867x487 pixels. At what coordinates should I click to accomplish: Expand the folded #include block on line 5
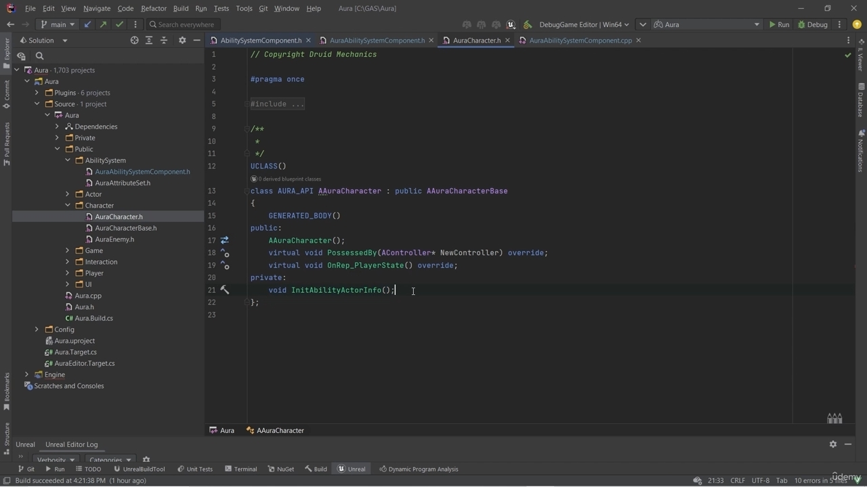coord(277,104)
